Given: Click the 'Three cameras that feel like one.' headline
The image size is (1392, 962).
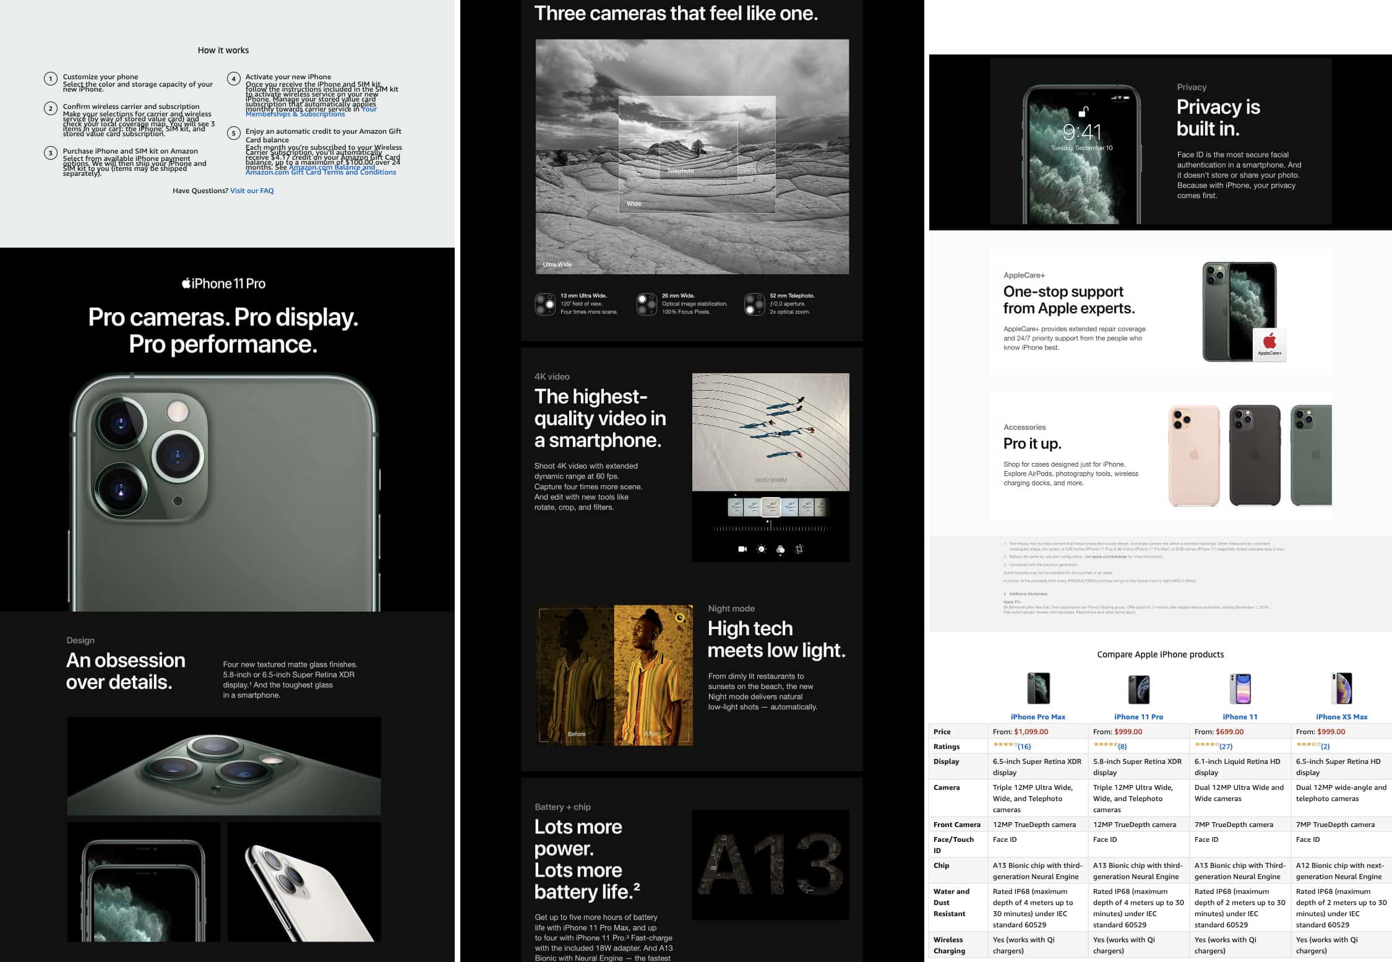Looking at the screenshot, I should [676, 14].
